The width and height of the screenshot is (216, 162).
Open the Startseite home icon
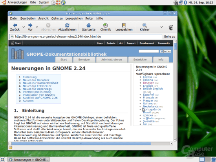[x=89, y=25]
